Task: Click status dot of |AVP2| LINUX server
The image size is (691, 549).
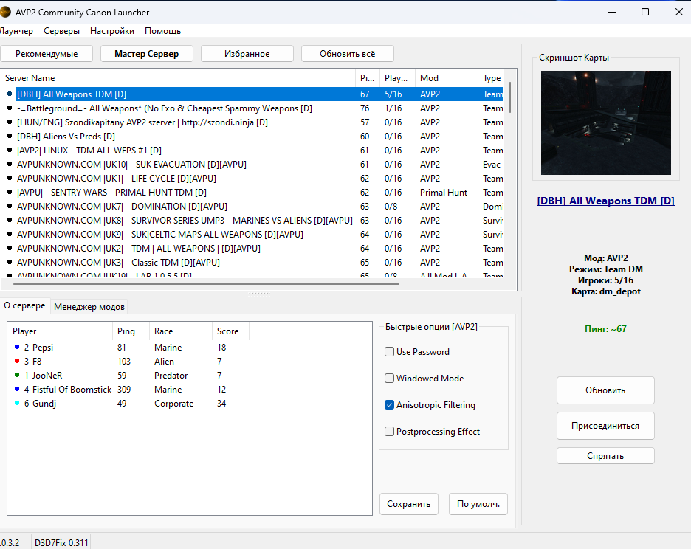Action: point(10,151)
